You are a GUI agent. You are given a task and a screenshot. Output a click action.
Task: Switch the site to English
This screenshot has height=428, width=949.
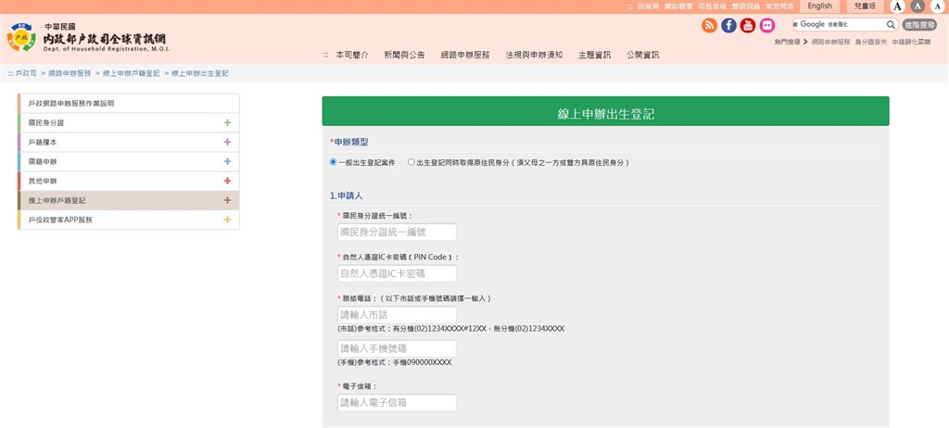(x=819, y=6)
